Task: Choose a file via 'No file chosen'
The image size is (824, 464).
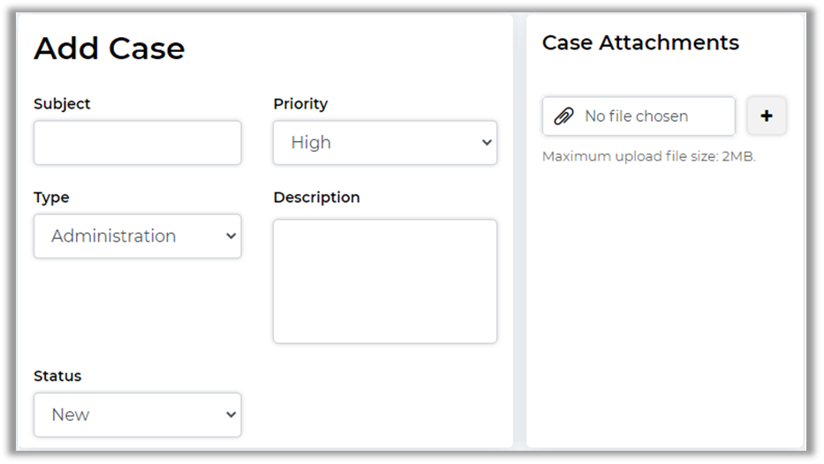Action: coord(636,116)
